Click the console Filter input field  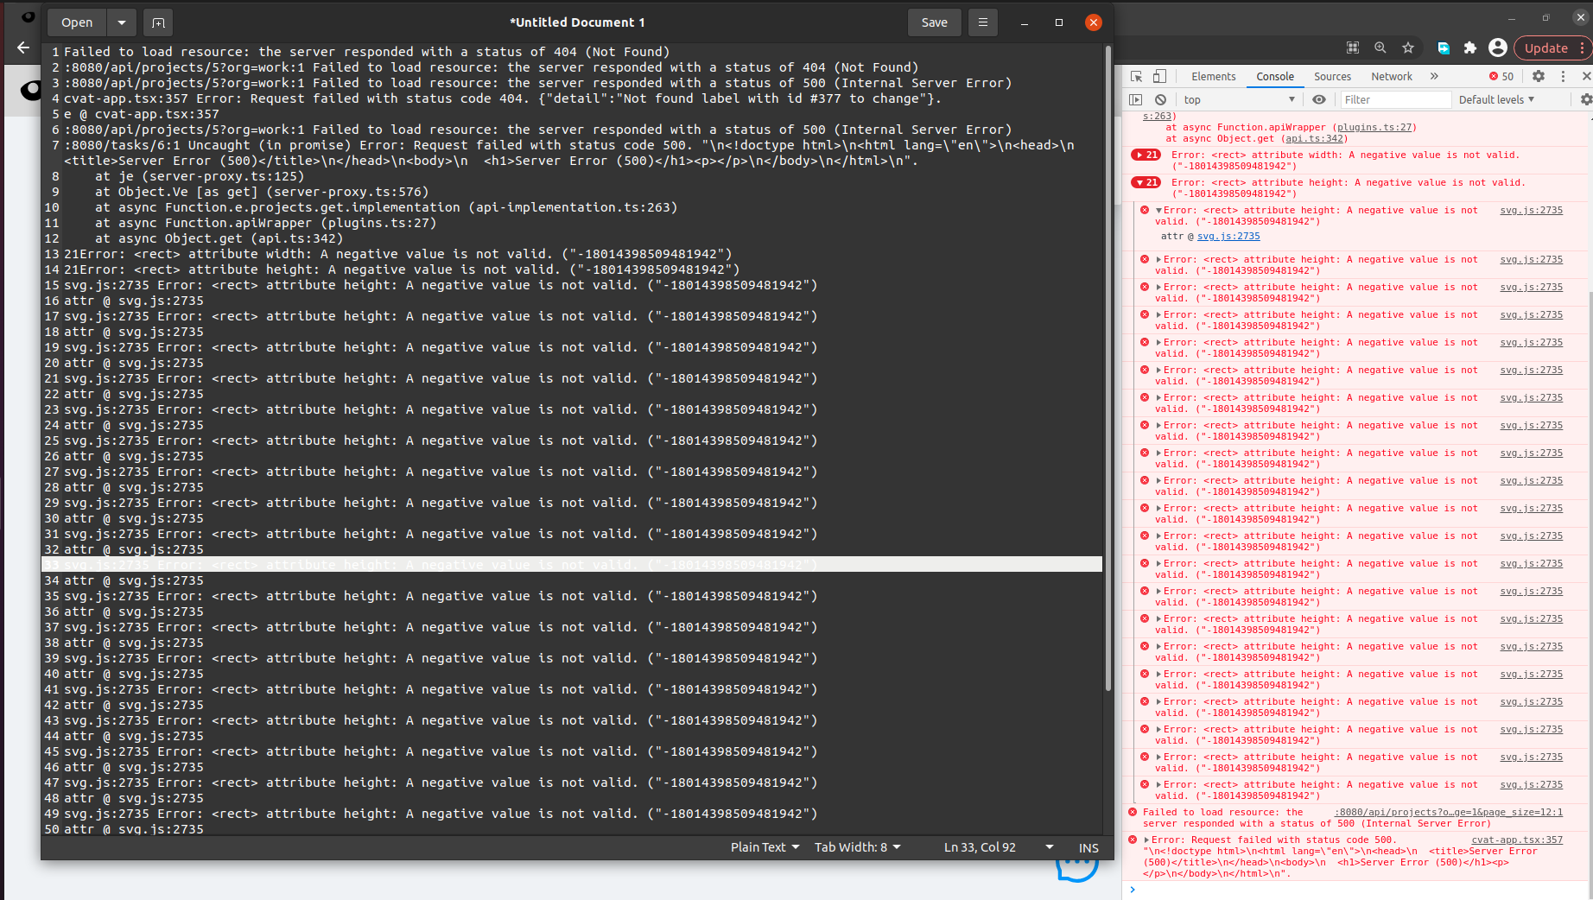click(1394, 99)
